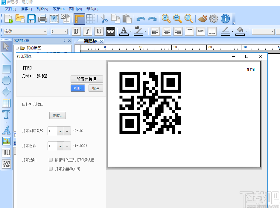
Task: Open the about info icon
Action: [x=225, y=19]
